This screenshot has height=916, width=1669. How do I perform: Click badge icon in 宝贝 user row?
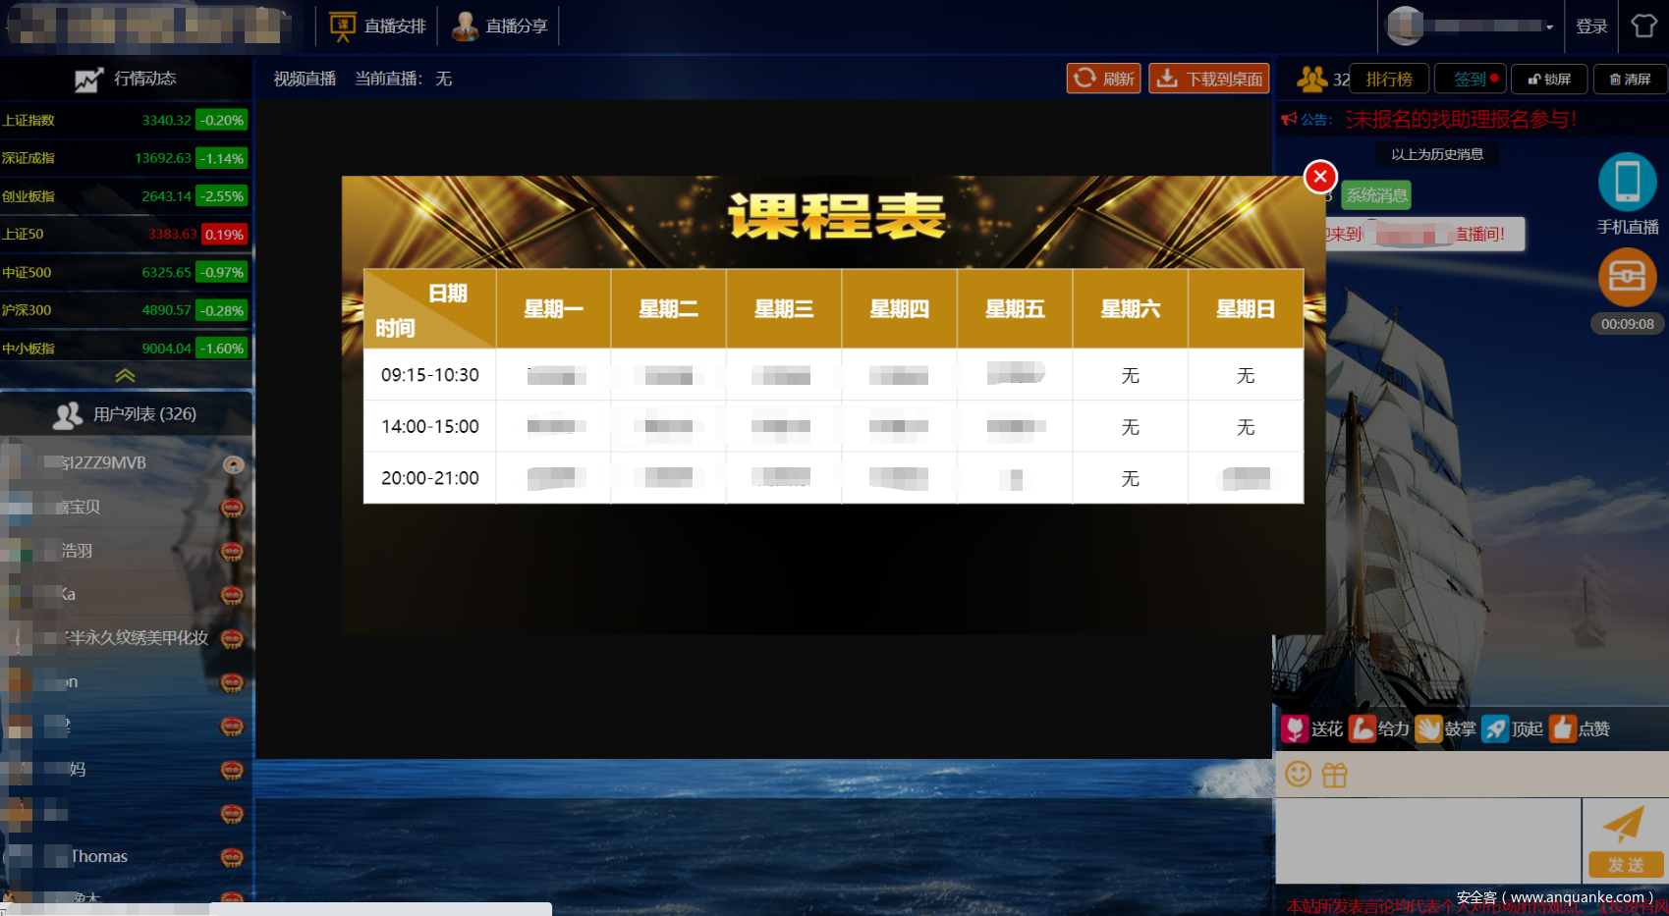pyautogui.click(x=232, y=508)
